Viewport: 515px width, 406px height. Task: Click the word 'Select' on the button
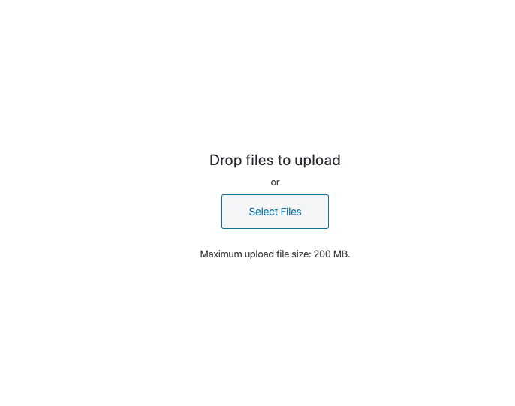coord(264,212)
